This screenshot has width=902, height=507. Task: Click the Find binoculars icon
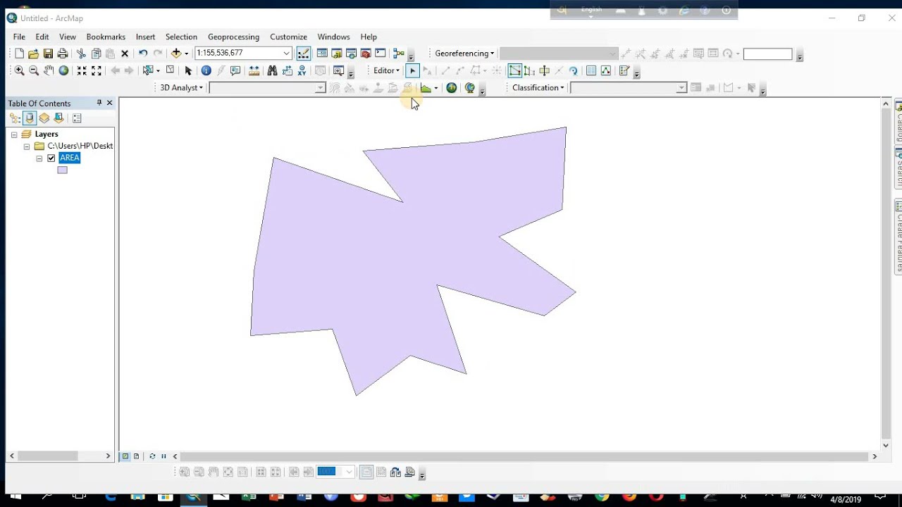[x=272, y=70]
